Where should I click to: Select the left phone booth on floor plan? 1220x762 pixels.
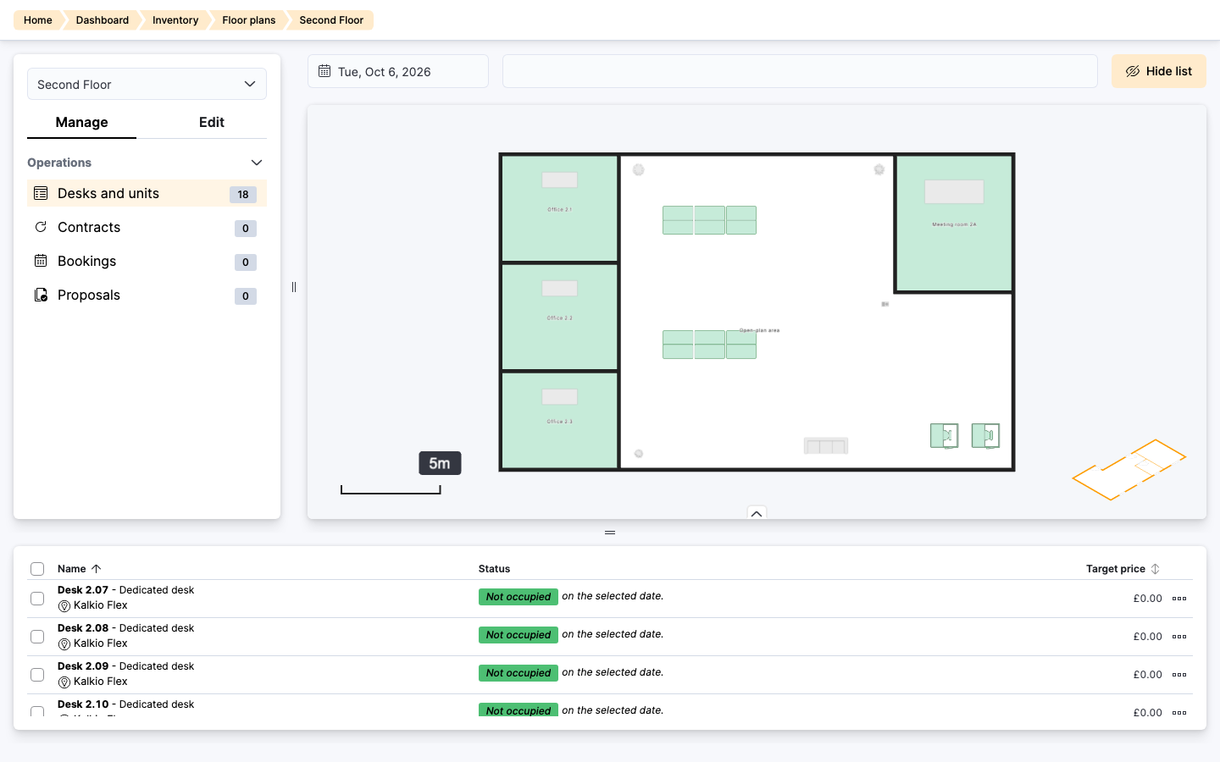(944, 435)
